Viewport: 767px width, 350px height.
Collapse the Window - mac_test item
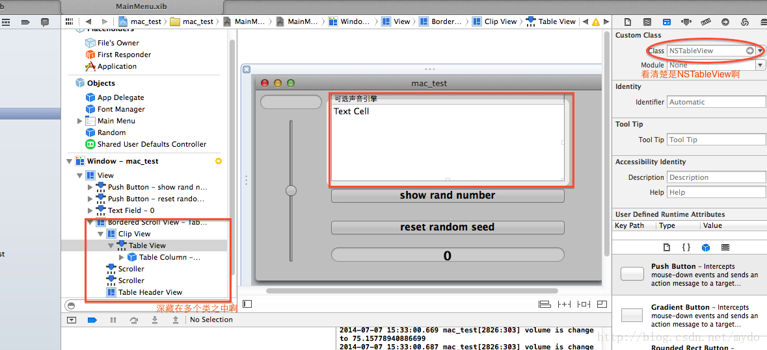point(69,161)
